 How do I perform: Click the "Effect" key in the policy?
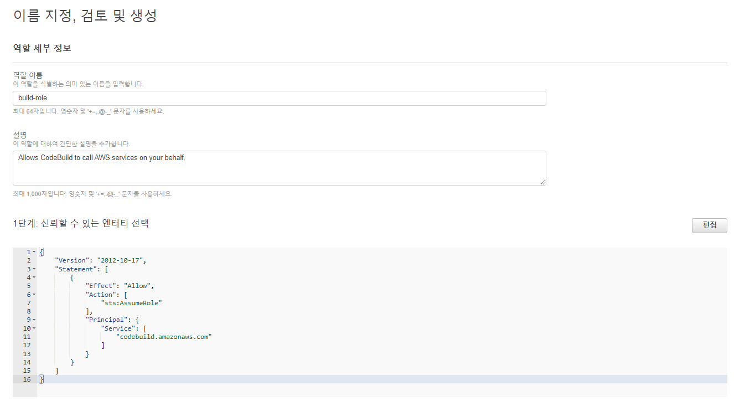[100, 286]
